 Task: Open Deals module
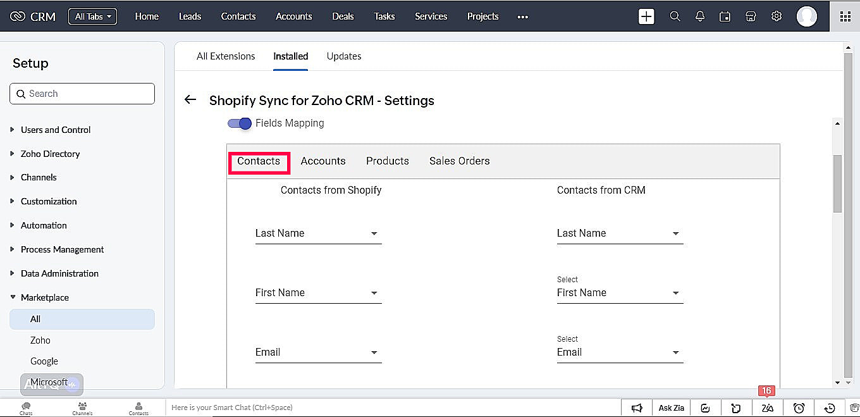pyautogui.click(x=343, y=16)
